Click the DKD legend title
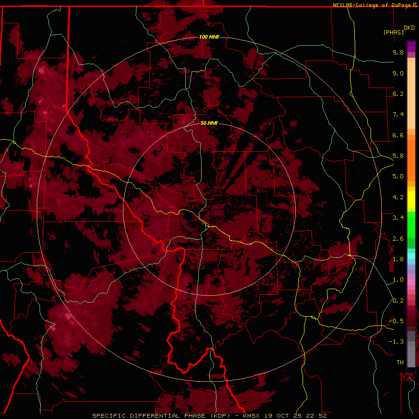 [409, 28]
